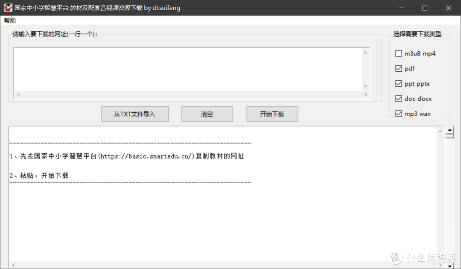
Task: Toggle the ppt pptx checkbox
Action: pyautogui.click(x=398, y=84)
